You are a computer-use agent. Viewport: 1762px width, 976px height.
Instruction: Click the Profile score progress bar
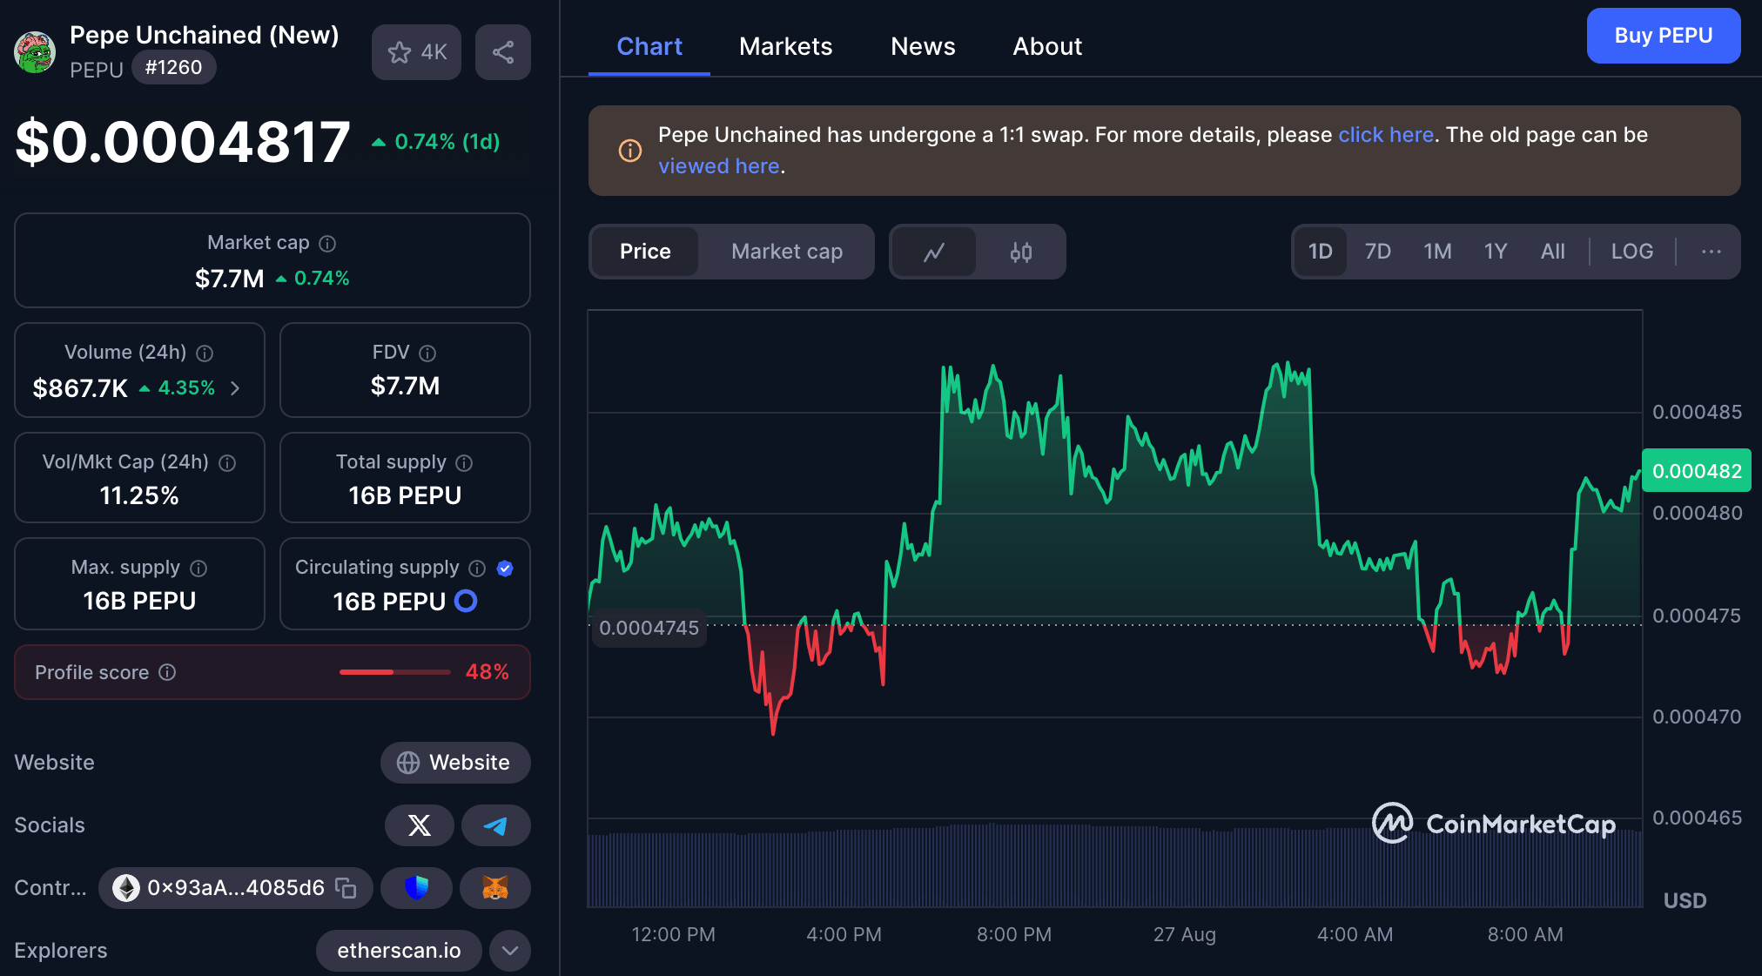coord(394,672)
